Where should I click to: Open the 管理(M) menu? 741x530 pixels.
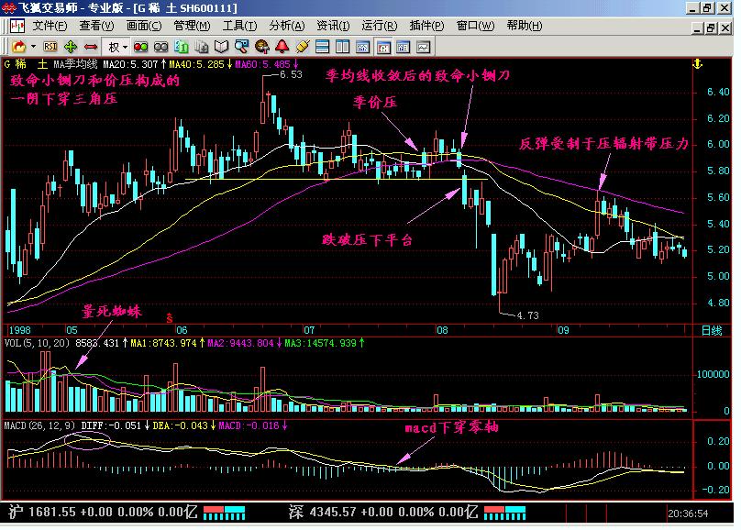coord(192,26)
